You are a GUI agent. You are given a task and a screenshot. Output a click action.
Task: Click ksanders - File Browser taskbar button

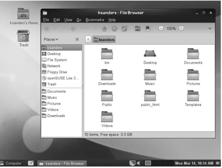(x=62, y=164)
